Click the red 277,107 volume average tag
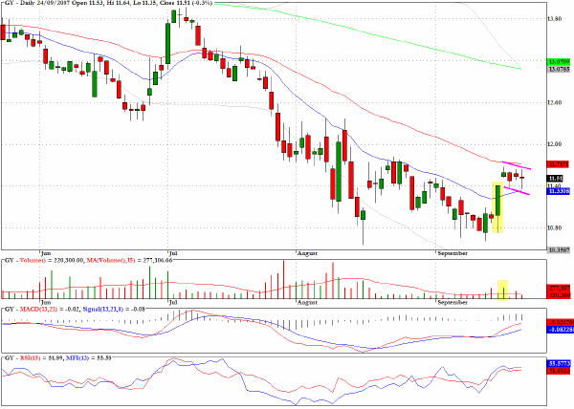 tap(558, 289)
